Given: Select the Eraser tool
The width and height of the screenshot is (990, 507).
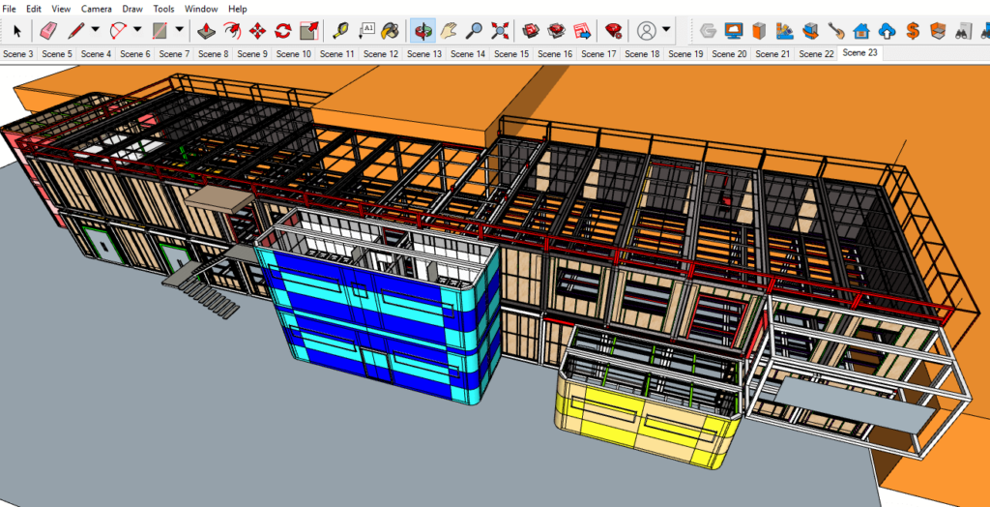Looking at the screenshot, I should tap(49, 30).
